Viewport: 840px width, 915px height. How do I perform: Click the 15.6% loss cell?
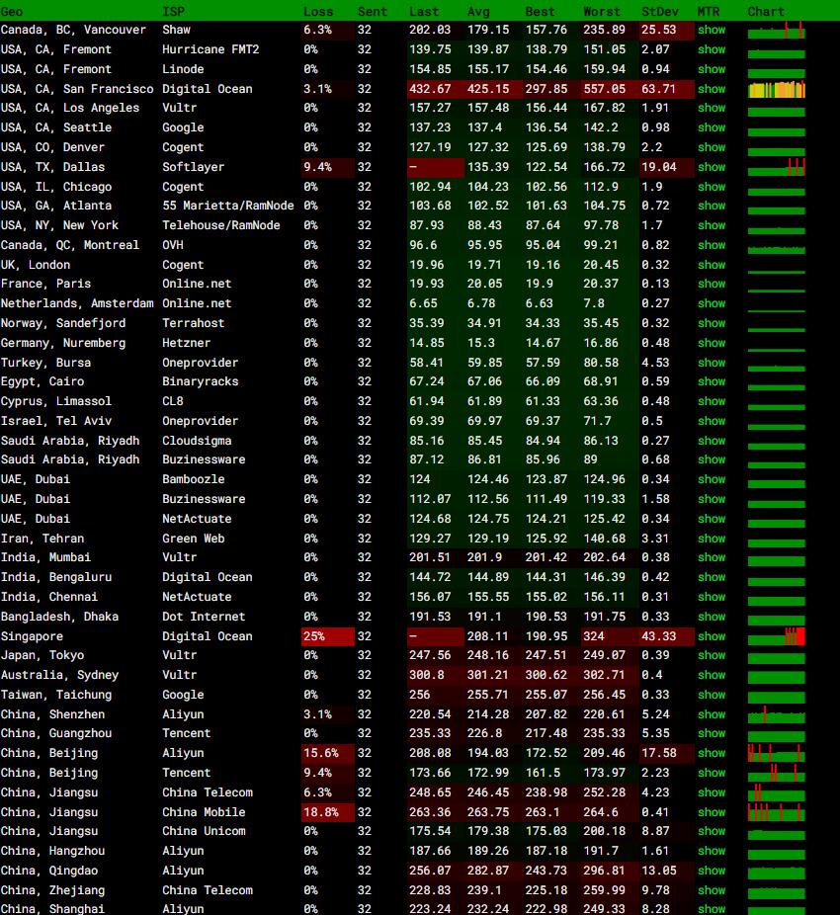(x=328, y=753)
